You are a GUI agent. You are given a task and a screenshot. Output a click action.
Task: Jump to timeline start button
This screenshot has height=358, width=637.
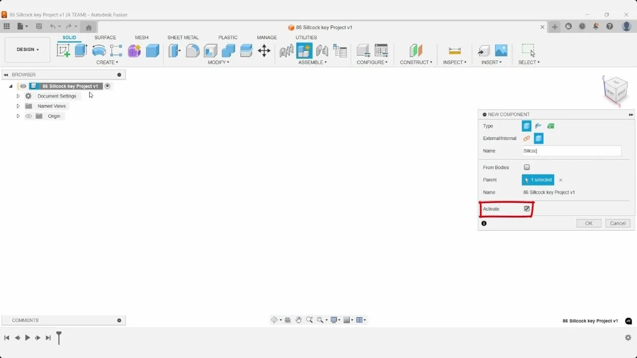point(7,338)
